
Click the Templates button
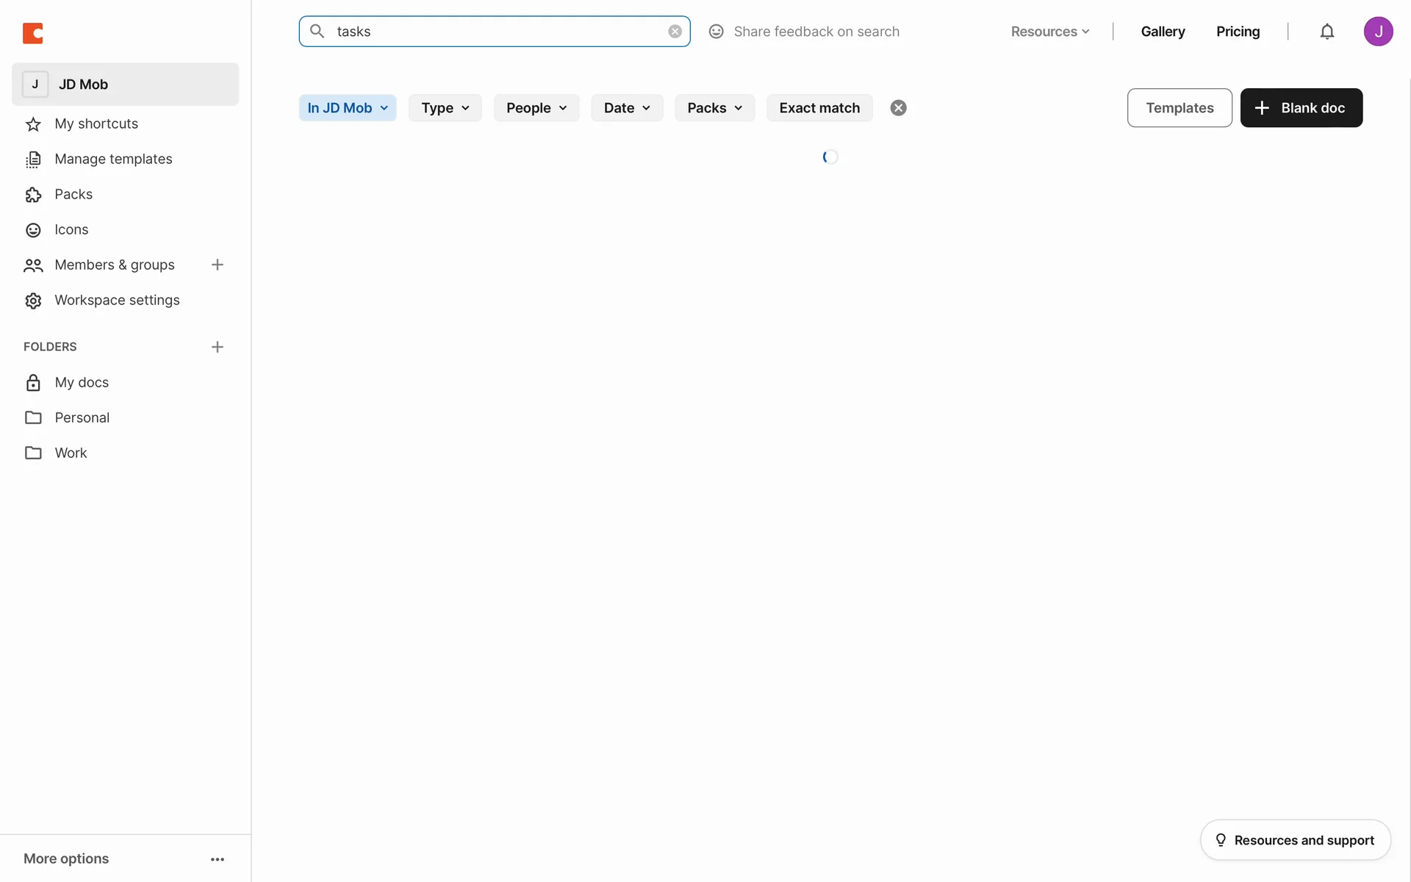[1180, 108]
